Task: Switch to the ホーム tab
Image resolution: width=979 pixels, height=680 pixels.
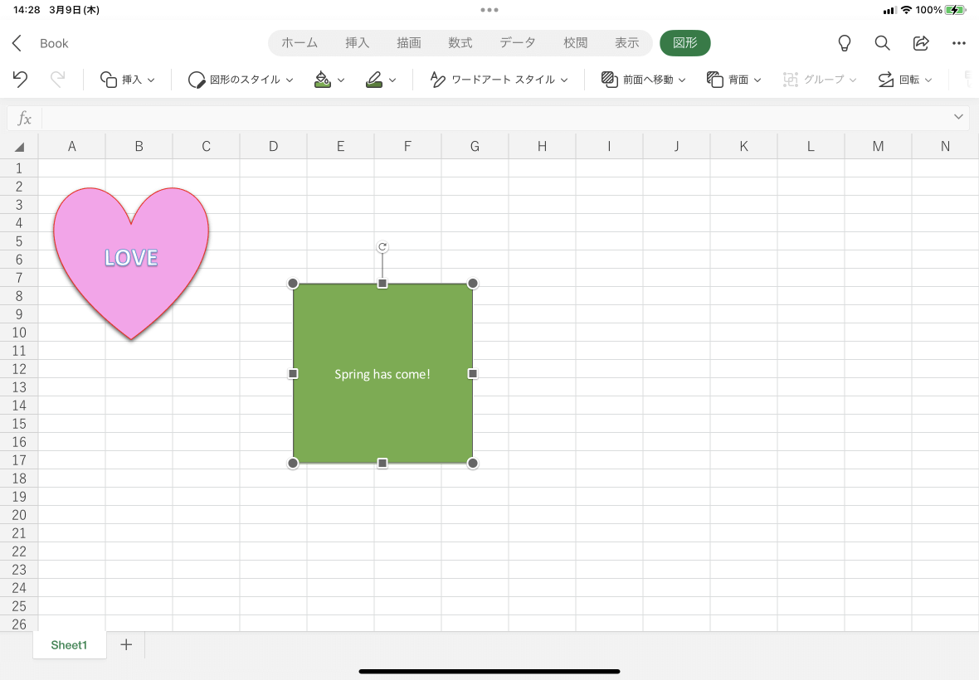Action: pos(299,43)
